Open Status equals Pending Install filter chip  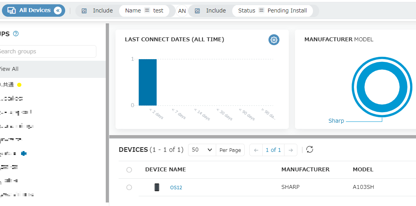click(272, 11)
